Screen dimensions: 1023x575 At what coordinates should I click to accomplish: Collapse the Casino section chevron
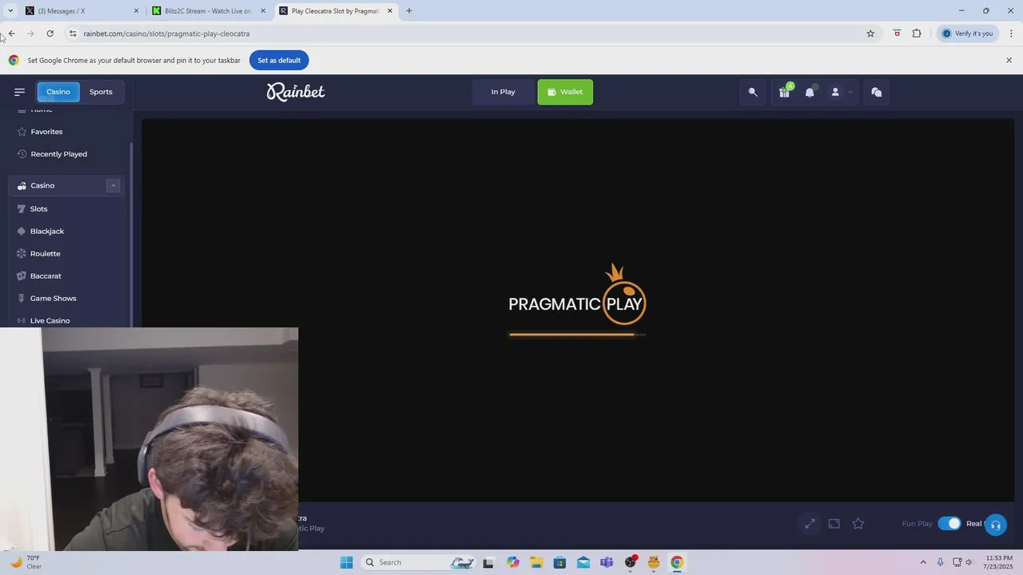point(113,185)
